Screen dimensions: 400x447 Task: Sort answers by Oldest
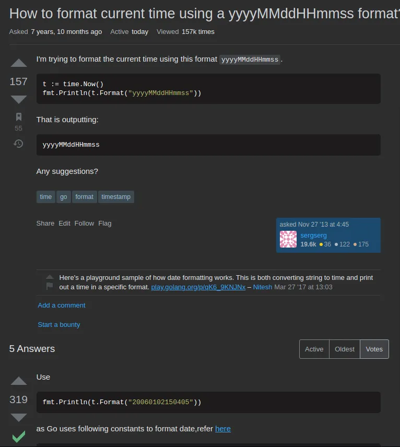[x=345, y=349]
